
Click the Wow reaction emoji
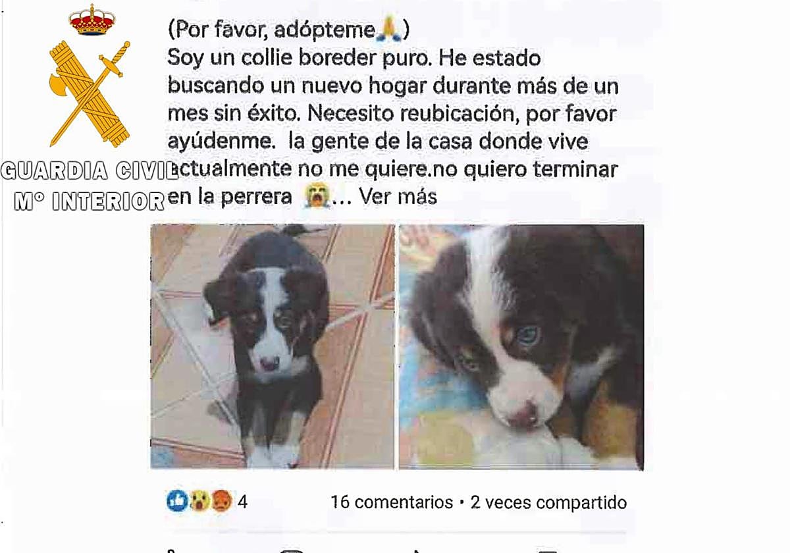[x=199, y=502]
